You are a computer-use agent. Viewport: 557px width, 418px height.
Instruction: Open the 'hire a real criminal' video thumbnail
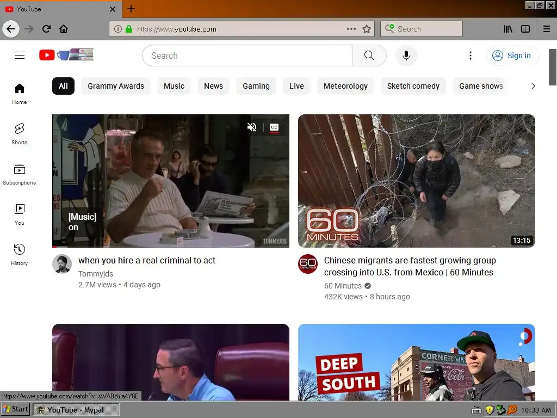170,181
